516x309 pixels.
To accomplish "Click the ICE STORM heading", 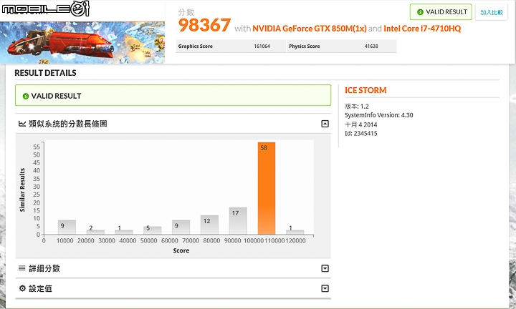I will pyautogui.click(x=365, y=90).
